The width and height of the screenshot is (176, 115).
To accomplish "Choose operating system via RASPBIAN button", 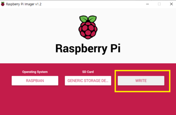I will click(x=35, y=81).
